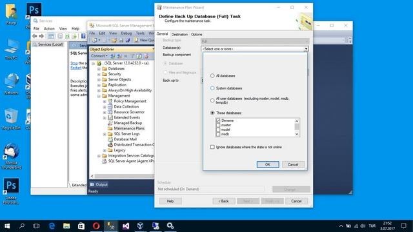Viewport: 413px width, 232px height.
Task: Enable Ignore databases where state is not online
Action: pyautogui.click(x=212, y=147)
